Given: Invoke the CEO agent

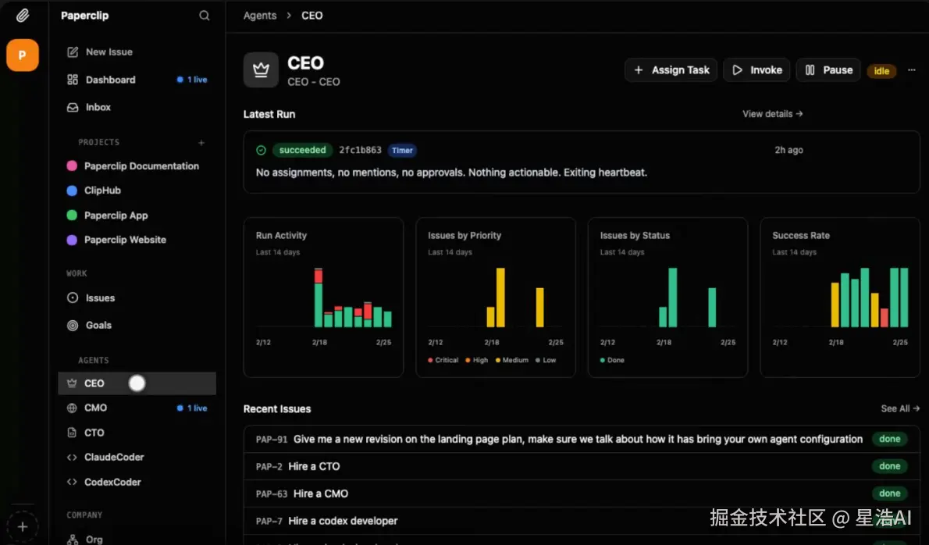Looking at the screenshot, I should 756,70.
